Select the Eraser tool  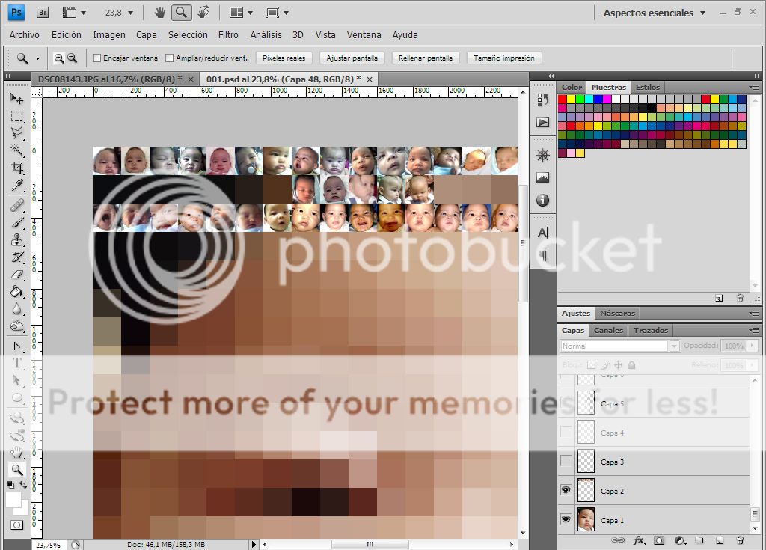16,275
